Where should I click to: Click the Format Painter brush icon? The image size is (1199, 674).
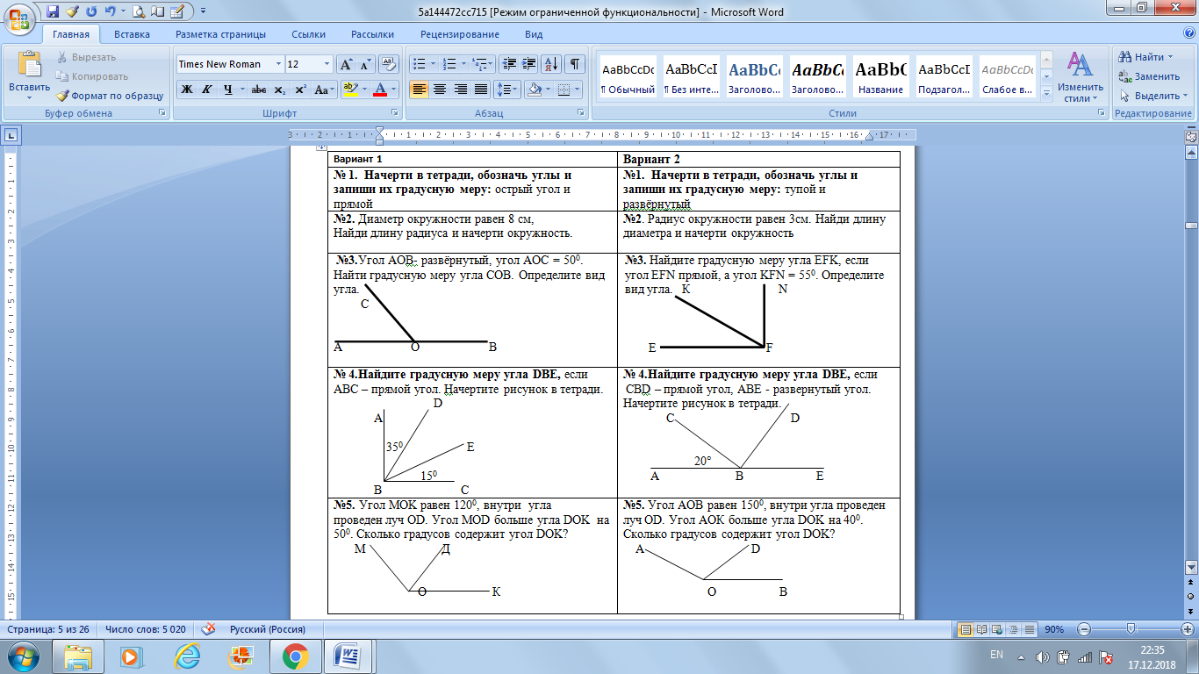pos(64,96)
